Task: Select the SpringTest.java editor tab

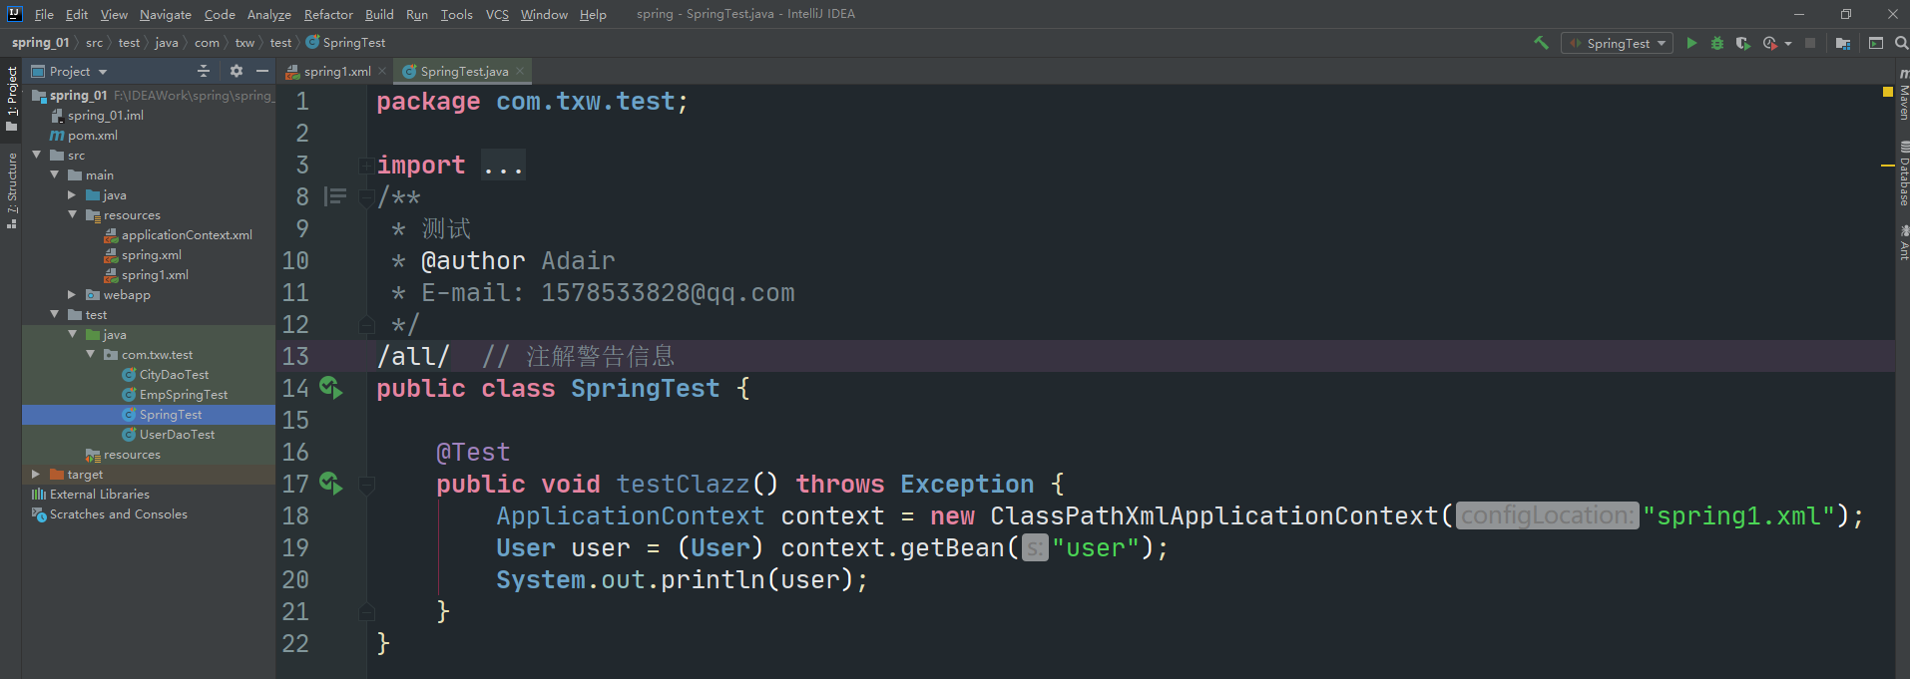Action: coord(461,71)
